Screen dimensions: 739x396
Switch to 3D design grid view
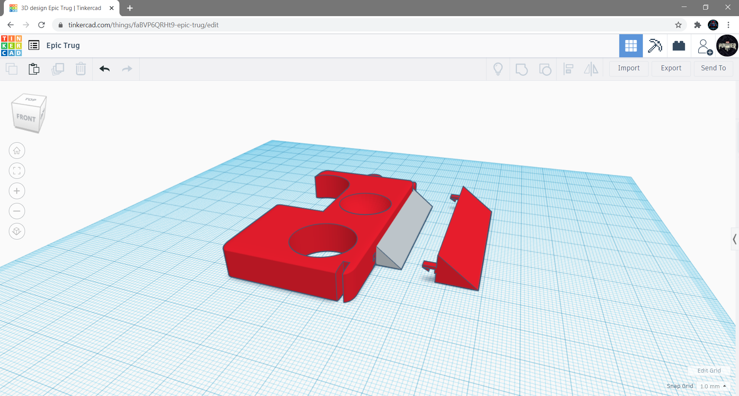click(631, 46)
